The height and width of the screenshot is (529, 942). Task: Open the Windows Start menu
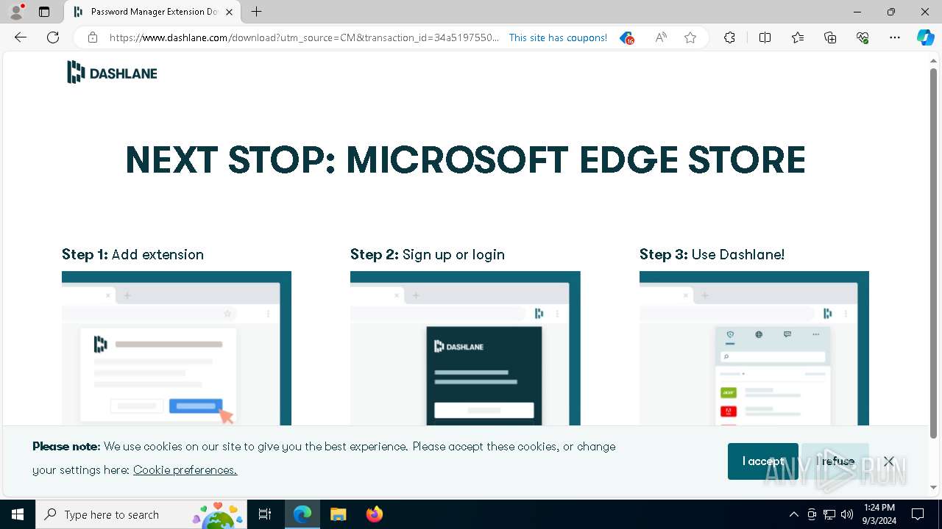pyautogui.click(x=18, y=514)
